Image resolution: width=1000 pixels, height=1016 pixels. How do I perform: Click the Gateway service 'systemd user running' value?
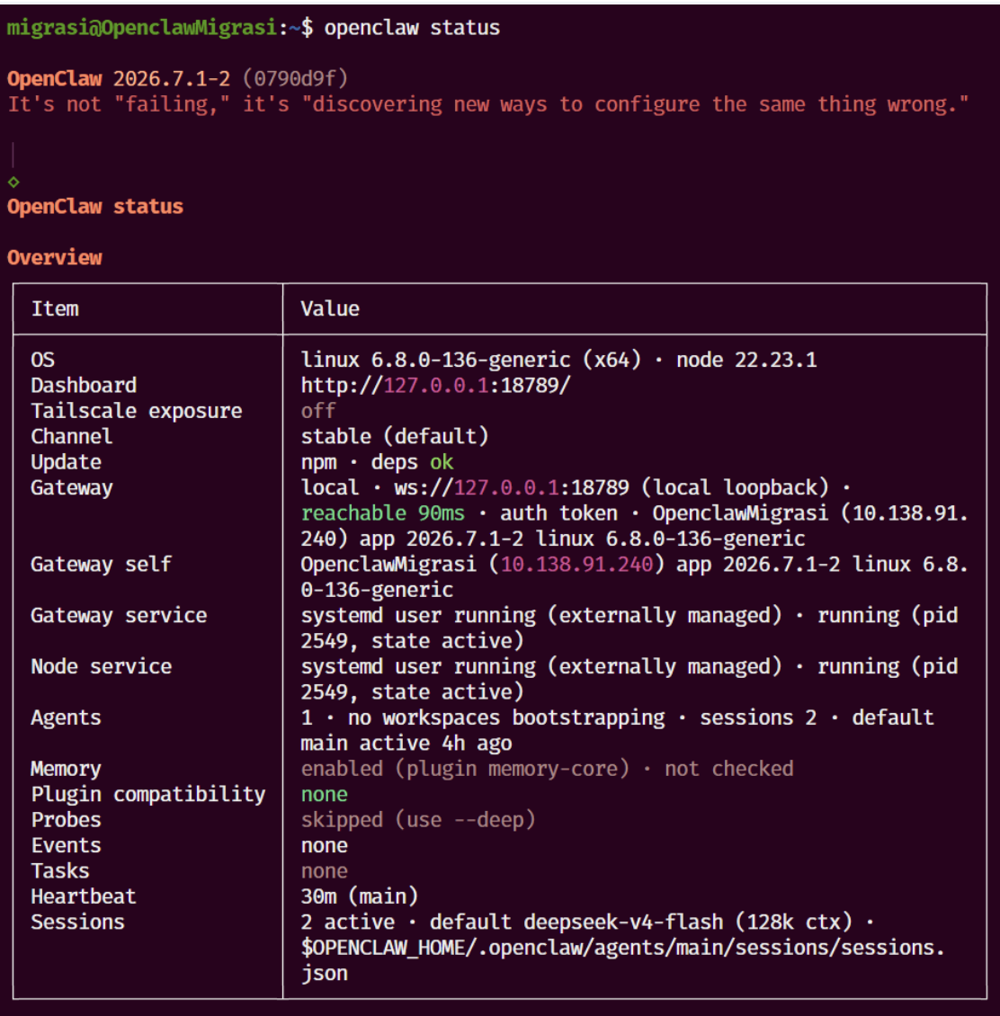point(418,616)
